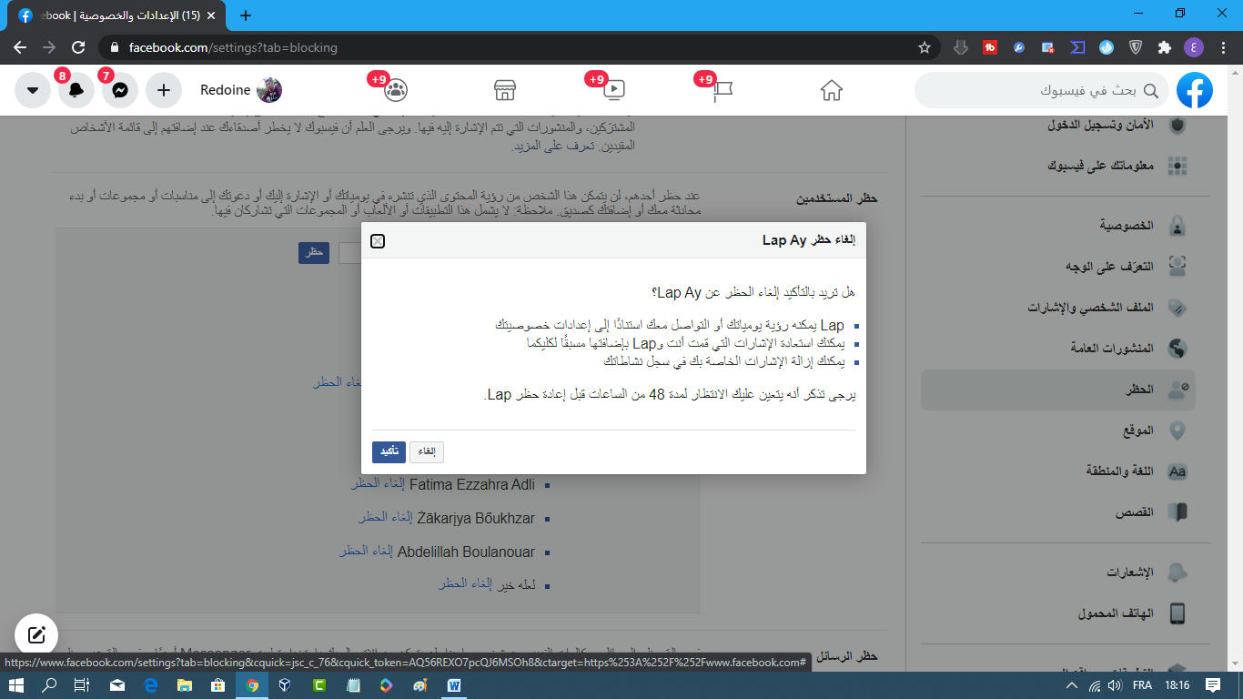Viewport: 1243px width, 699px height.
Task: Select اللغة والمنطقة in settings sidebar
Action: click(1057, 471)
